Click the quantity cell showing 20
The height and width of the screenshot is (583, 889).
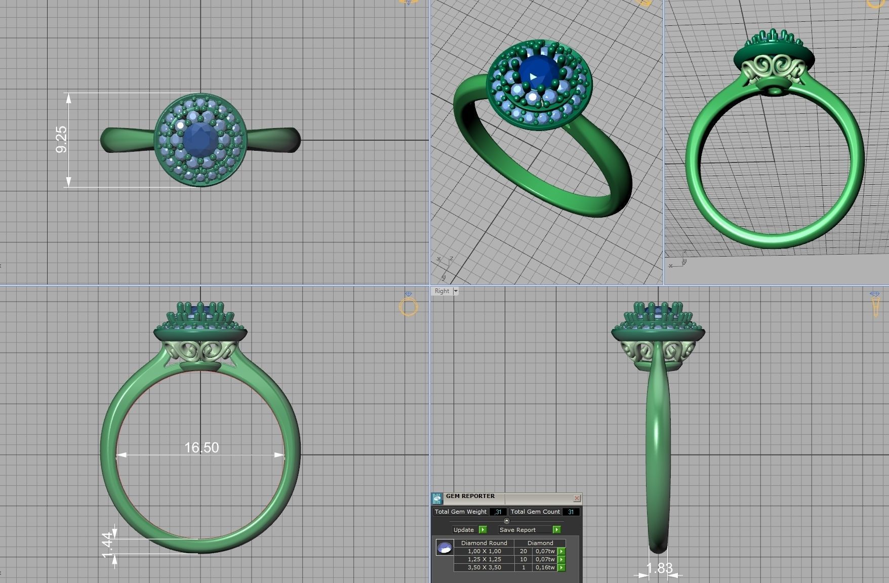[x=523, y=551]
